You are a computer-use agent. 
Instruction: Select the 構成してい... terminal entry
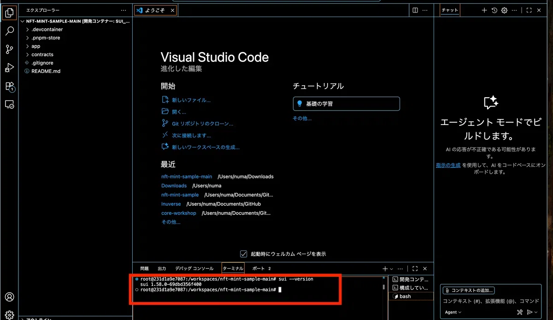(x=411, y=288)
